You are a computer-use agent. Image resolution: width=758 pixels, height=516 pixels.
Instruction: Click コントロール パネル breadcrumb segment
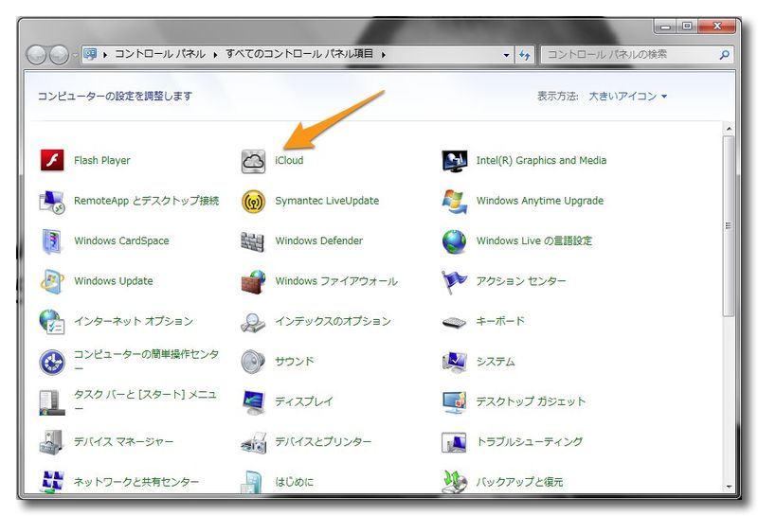pyautogui.click(x=160, y=54)
